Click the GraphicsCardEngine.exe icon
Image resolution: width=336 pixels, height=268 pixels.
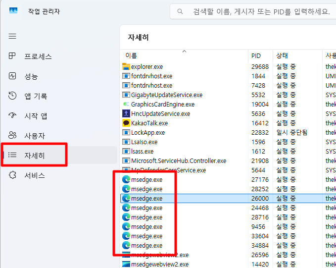click(126, 105)
